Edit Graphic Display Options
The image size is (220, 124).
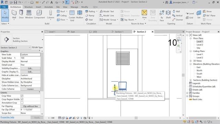coord(30,72)
